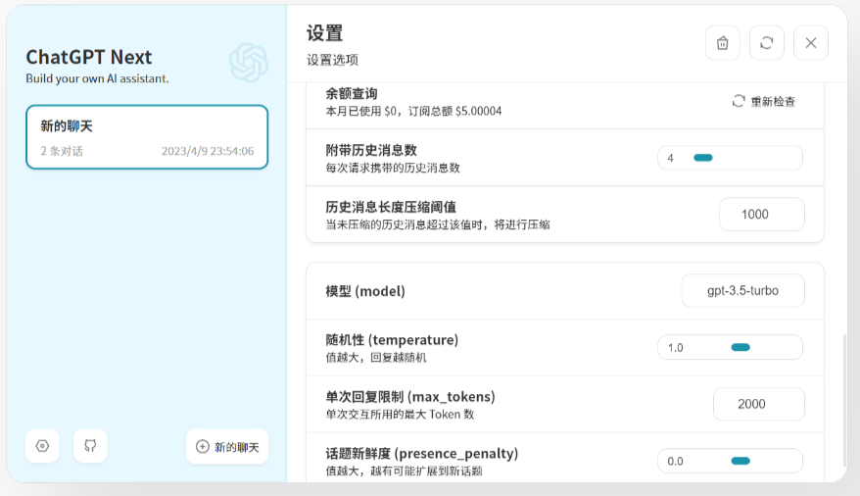Focus the 历史消息长度压缩阈值 field showing 1000

point(761,215)
